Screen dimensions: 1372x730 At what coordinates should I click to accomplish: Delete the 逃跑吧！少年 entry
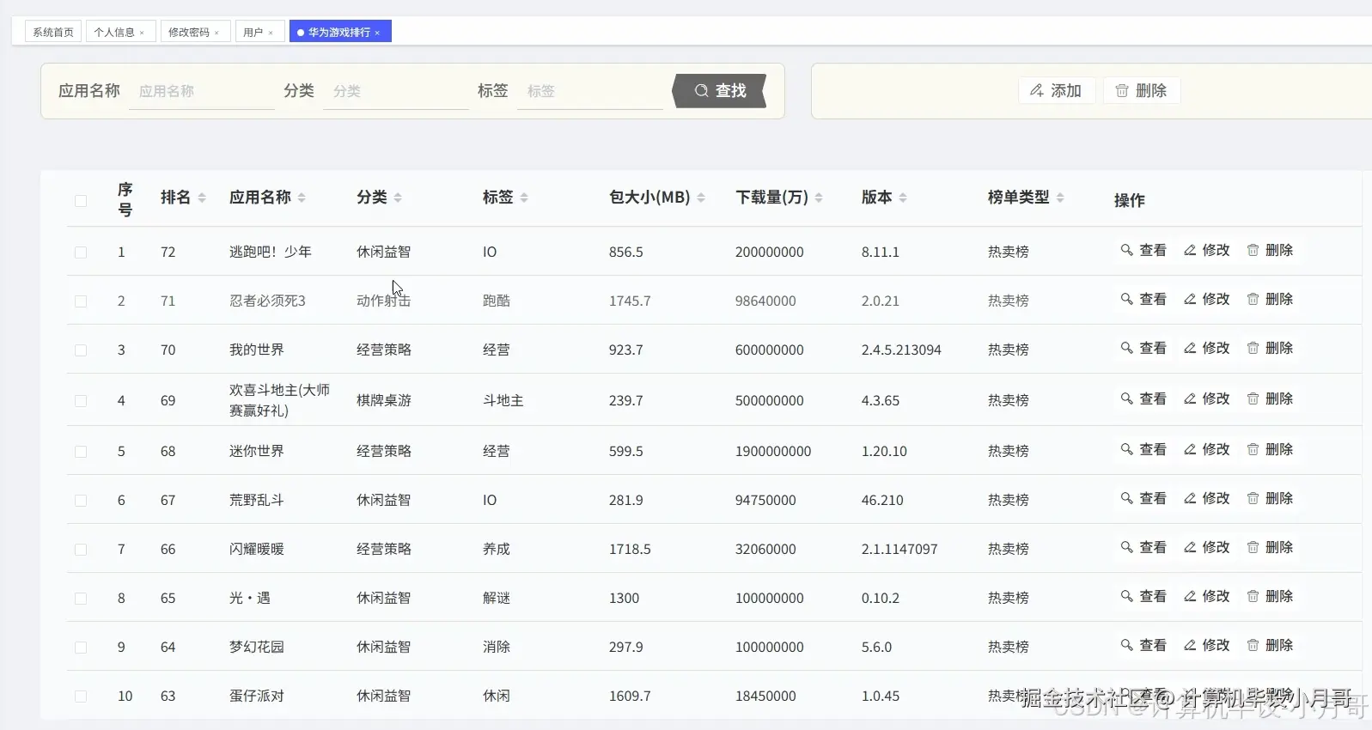point(1270,250)
